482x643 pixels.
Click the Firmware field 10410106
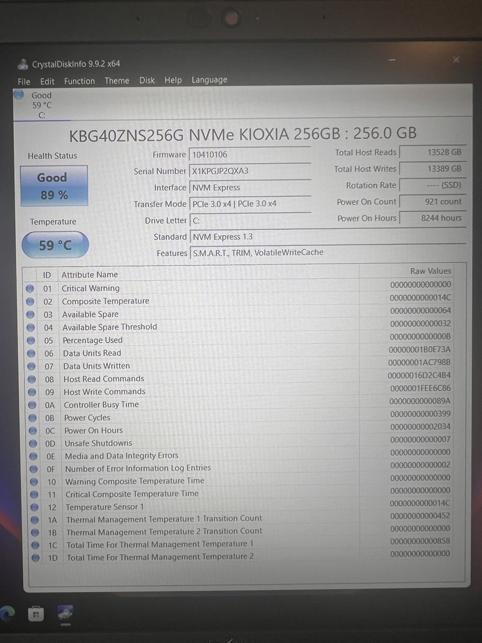point(250,154)
